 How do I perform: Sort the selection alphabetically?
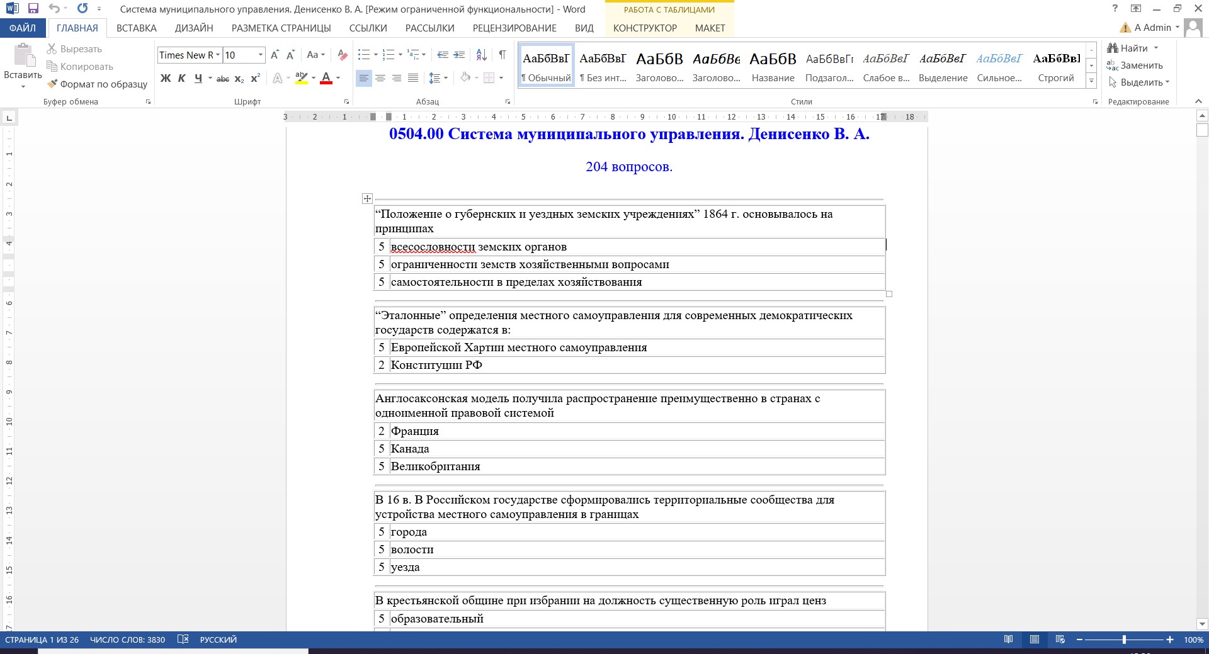(481, 55)
